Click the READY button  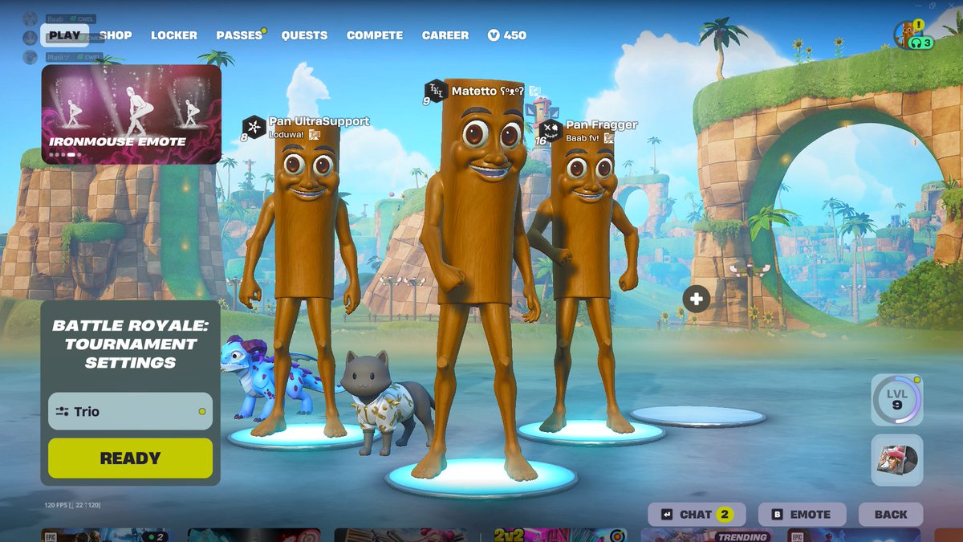click(130, 458)
